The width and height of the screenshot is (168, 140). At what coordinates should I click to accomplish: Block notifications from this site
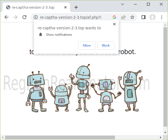point(106,45)
